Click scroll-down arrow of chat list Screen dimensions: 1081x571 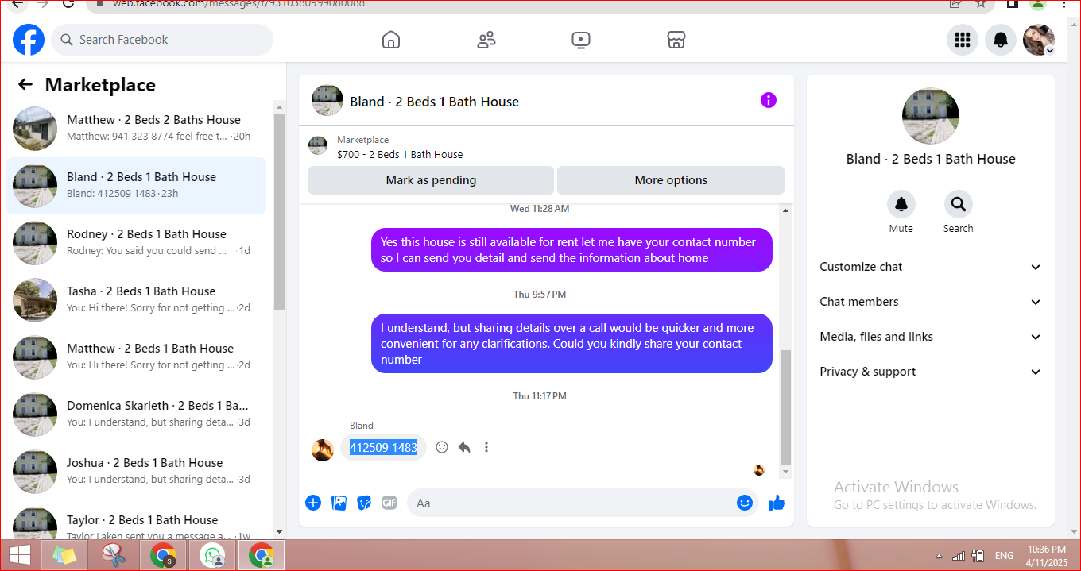pyautogui.click(x=279, y=532)
